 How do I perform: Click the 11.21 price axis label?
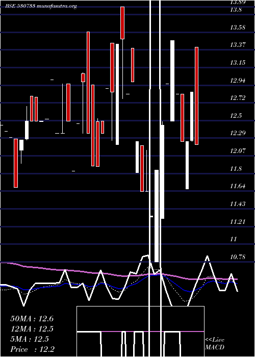238,221
